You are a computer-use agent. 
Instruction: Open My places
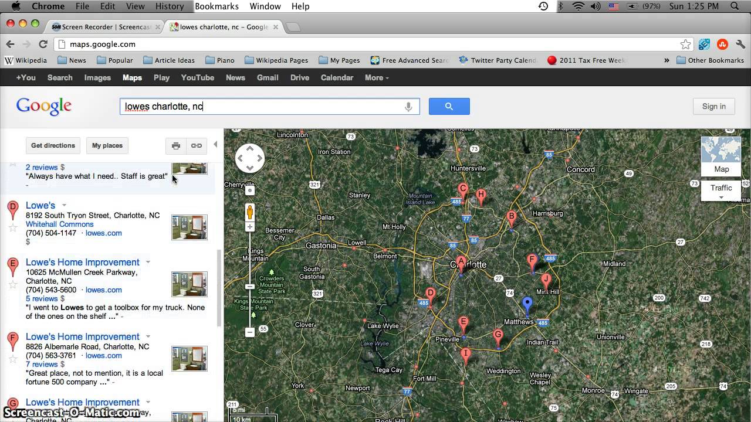[x=107, y=145]
